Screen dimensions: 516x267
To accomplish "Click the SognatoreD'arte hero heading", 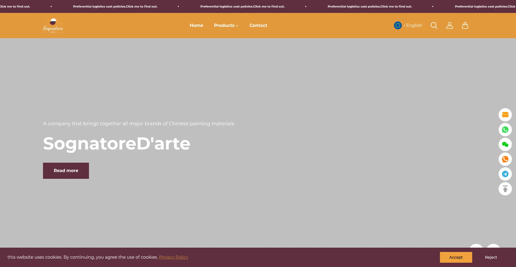I will click(117, 143).
